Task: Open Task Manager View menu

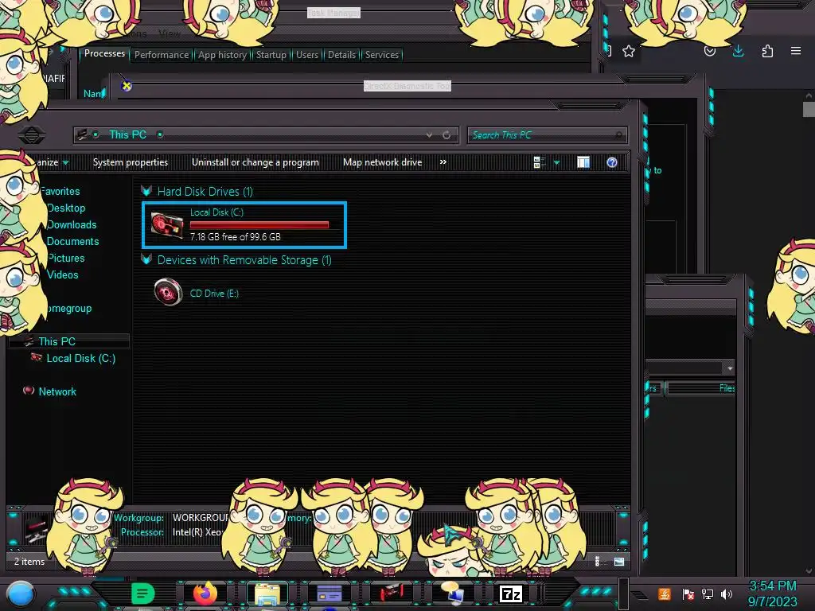Action: (x=170, y=33)
